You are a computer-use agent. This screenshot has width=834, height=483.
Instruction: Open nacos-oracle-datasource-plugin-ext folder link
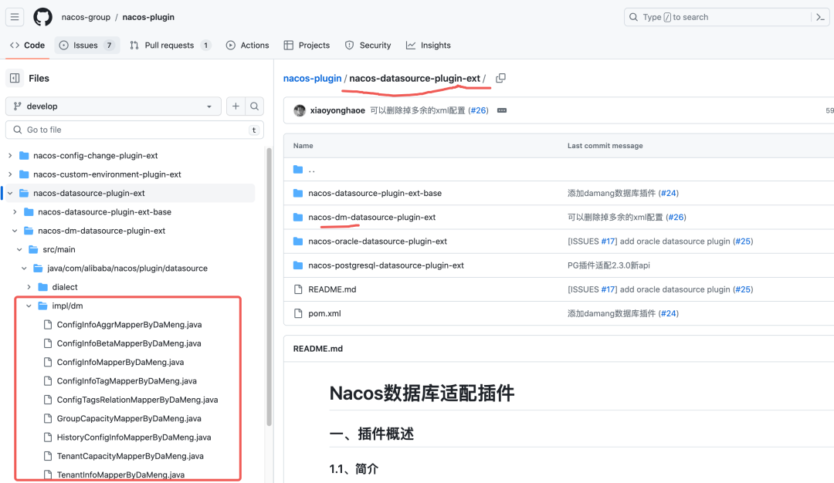377,241
